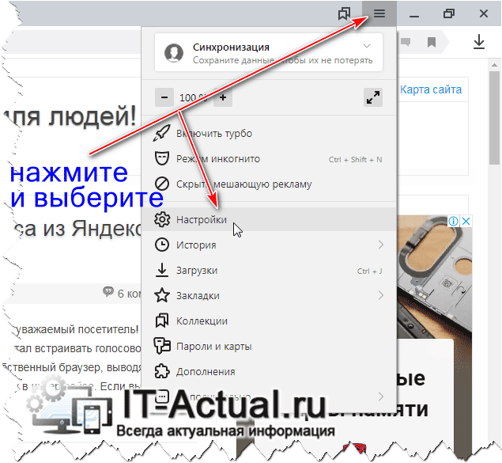Bookmark the page with the address bar flag icon

coord(432,42)
